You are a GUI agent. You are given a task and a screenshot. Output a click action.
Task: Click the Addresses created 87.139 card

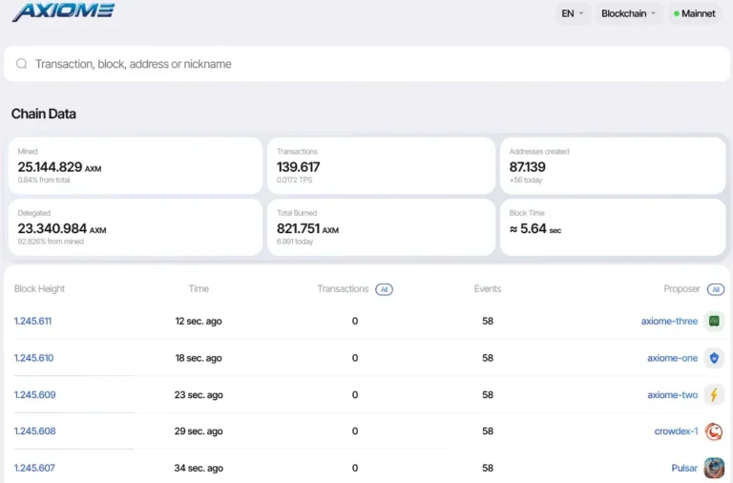[x=613, y=165]
